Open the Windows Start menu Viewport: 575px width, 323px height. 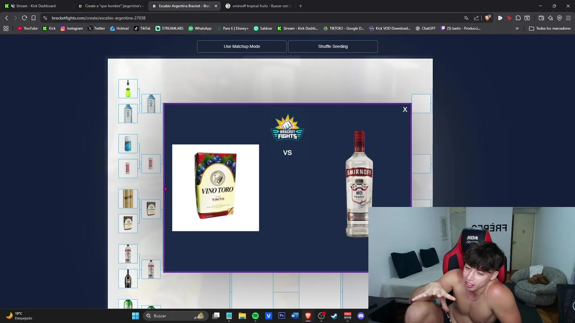tap(135, 316)
